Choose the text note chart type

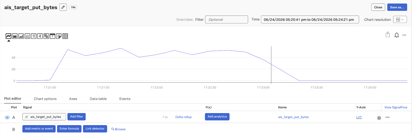(59, 36)
